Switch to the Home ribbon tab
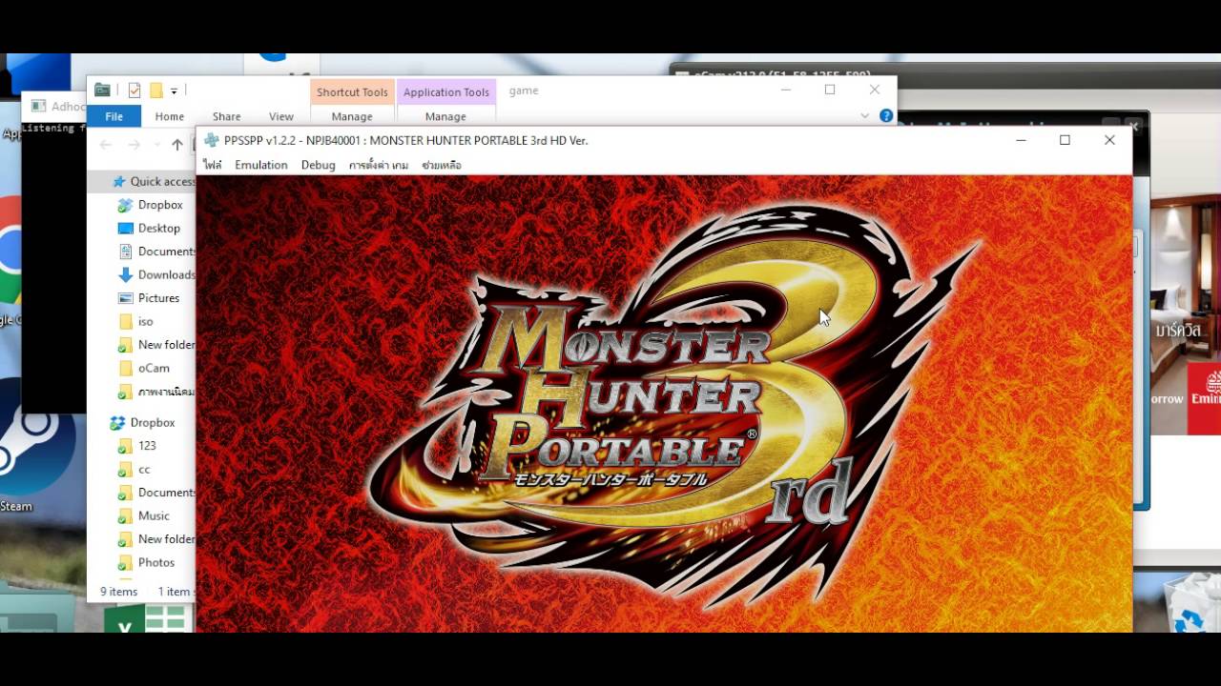Viewport: 1221px width, 686px height. point(170,116)
